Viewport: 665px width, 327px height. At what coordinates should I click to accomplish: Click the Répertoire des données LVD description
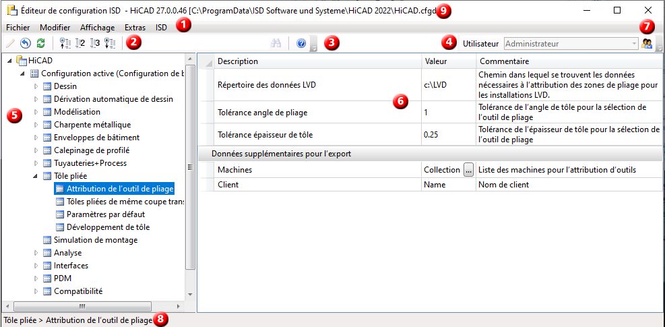[x=317, y=84]
